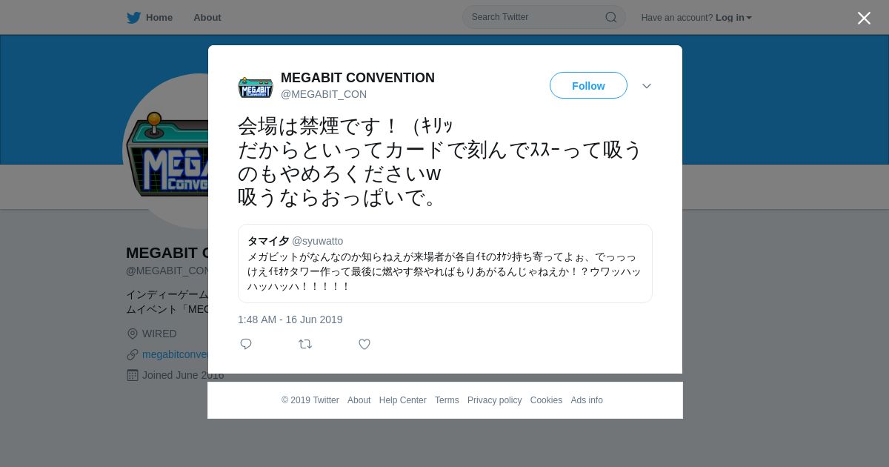Open the @MEGABIT_CON handle link

coord(324,94)
